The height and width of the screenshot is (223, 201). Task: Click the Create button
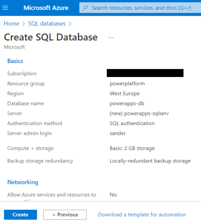[x=20, y=214]
